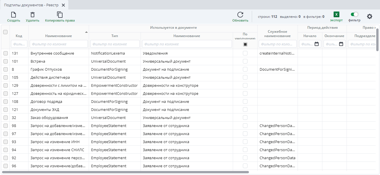Click the Тип column header
Screen dimensions: 380x175
coord(115,36)
